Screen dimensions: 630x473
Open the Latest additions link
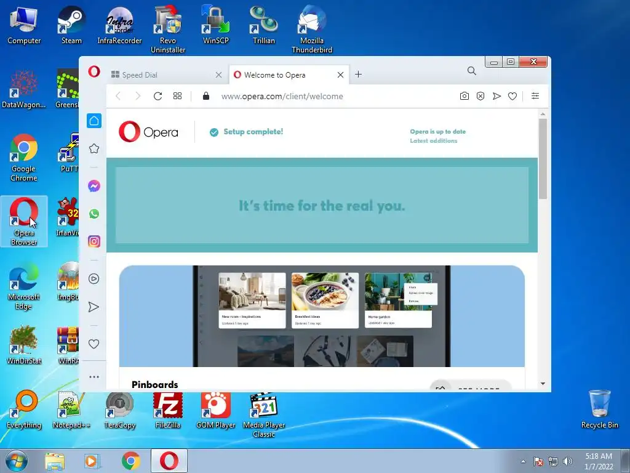point(434,141)
